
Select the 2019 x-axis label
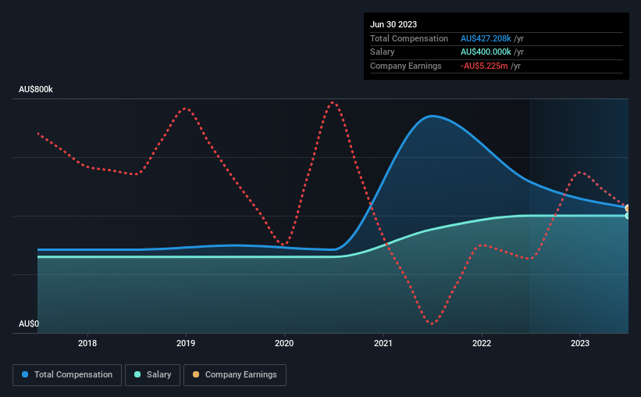(x=186, y=343)
